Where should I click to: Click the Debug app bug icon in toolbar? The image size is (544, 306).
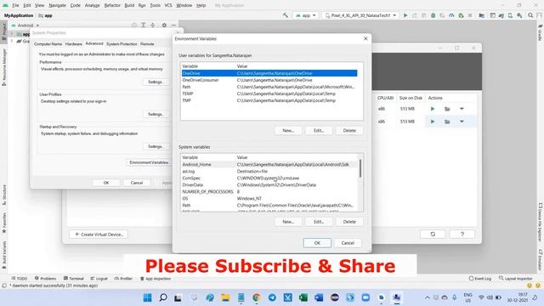point(433,15)
